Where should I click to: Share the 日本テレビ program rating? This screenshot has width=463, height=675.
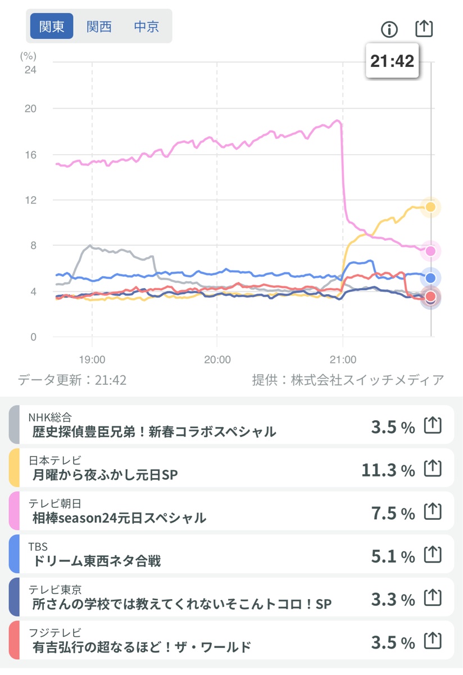(x=432, y=469)
